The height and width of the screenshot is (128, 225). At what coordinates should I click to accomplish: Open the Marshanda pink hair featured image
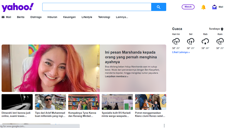51,68
